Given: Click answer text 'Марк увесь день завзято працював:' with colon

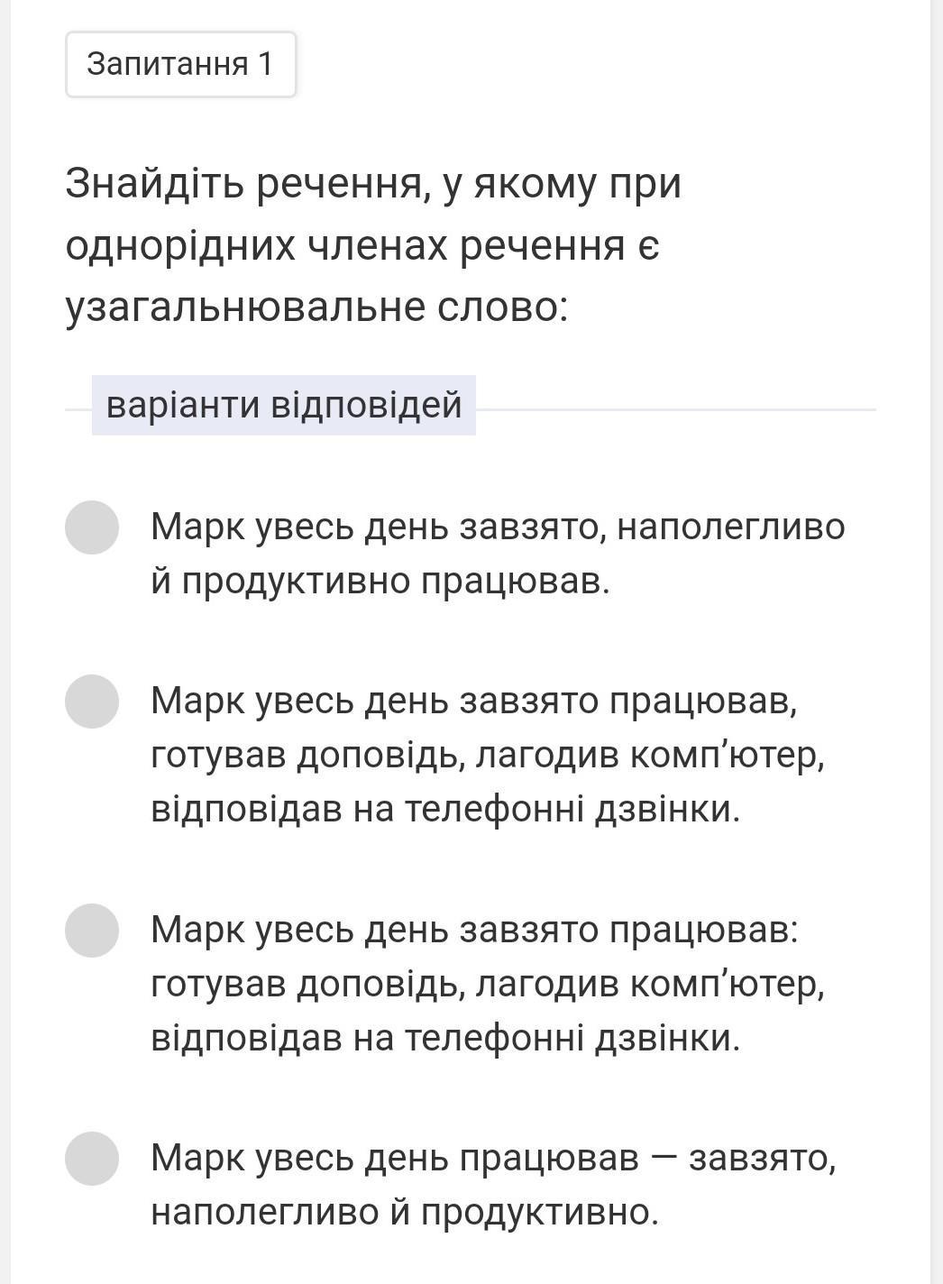Looking at the screenshot, I should pos(474,930).
